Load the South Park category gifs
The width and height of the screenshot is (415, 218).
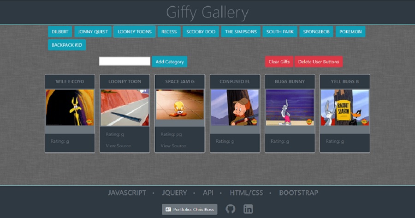click(x=280, y=31)
